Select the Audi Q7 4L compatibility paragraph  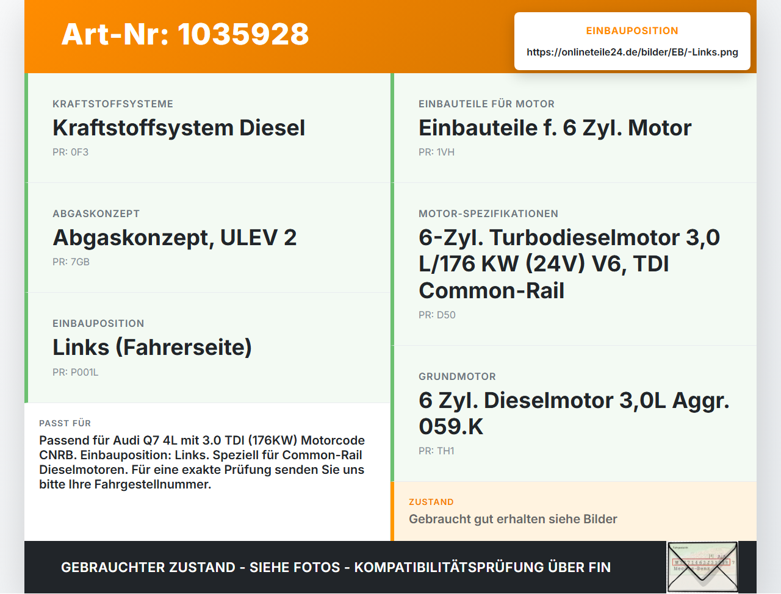click(x=202, y=462)
